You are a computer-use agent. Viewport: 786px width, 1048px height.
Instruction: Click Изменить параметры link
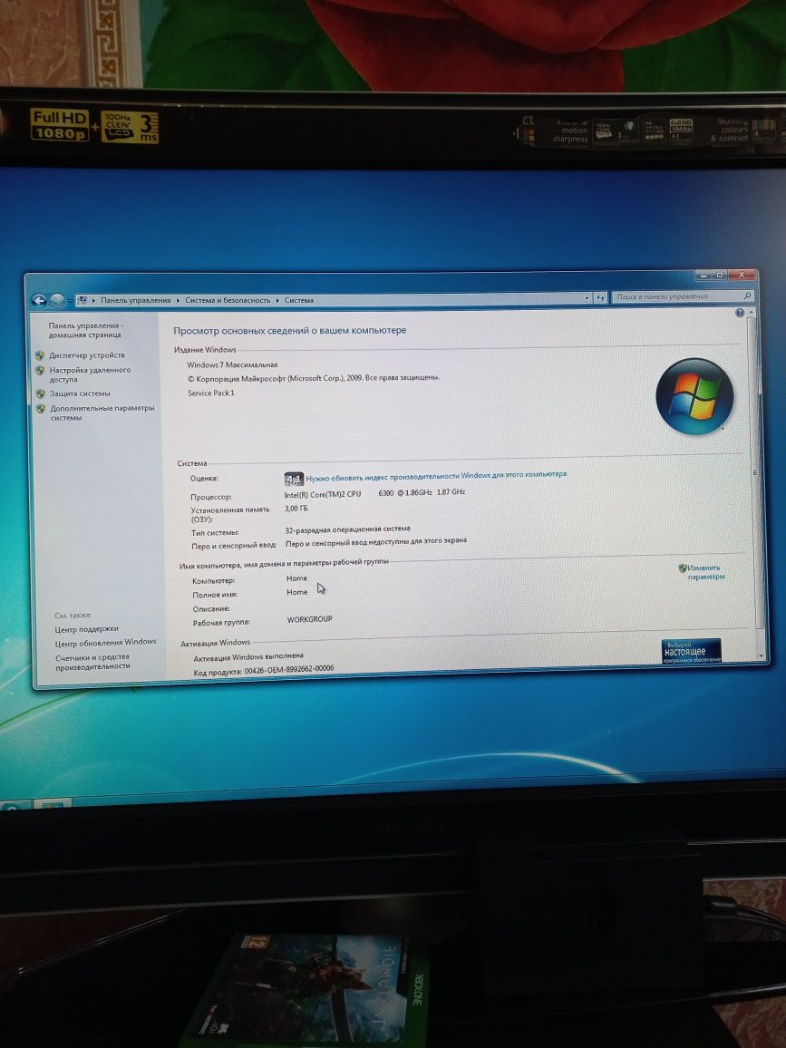(x=706, y=572)
